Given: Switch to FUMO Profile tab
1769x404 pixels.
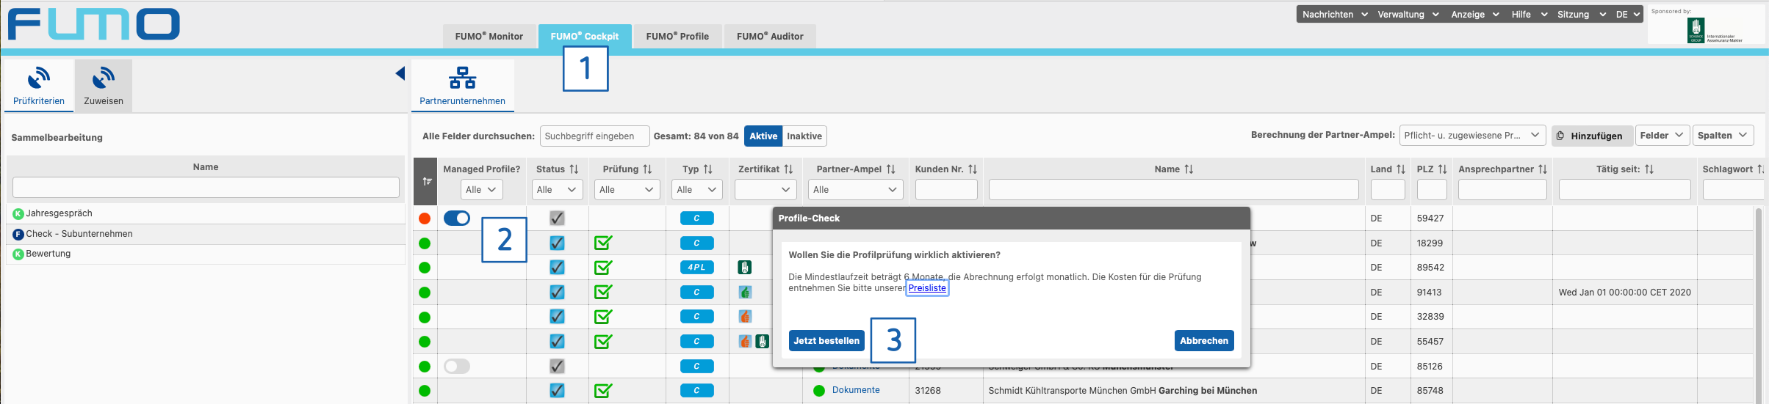Looking at the screenshot, I should (677, 37).
